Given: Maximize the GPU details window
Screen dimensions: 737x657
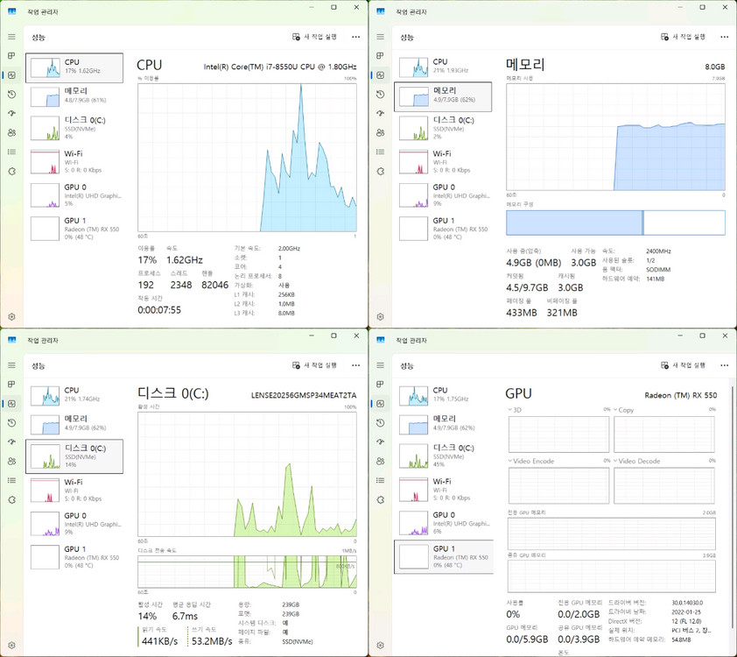Looking at the screenshot, I should pyautogui.click(x=702, y=336).
